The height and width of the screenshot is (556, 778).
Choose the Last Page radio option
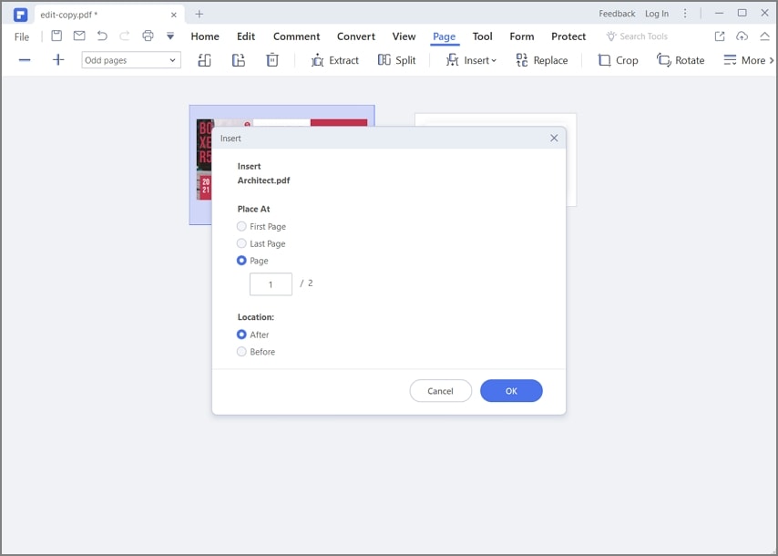pos(241,243)
